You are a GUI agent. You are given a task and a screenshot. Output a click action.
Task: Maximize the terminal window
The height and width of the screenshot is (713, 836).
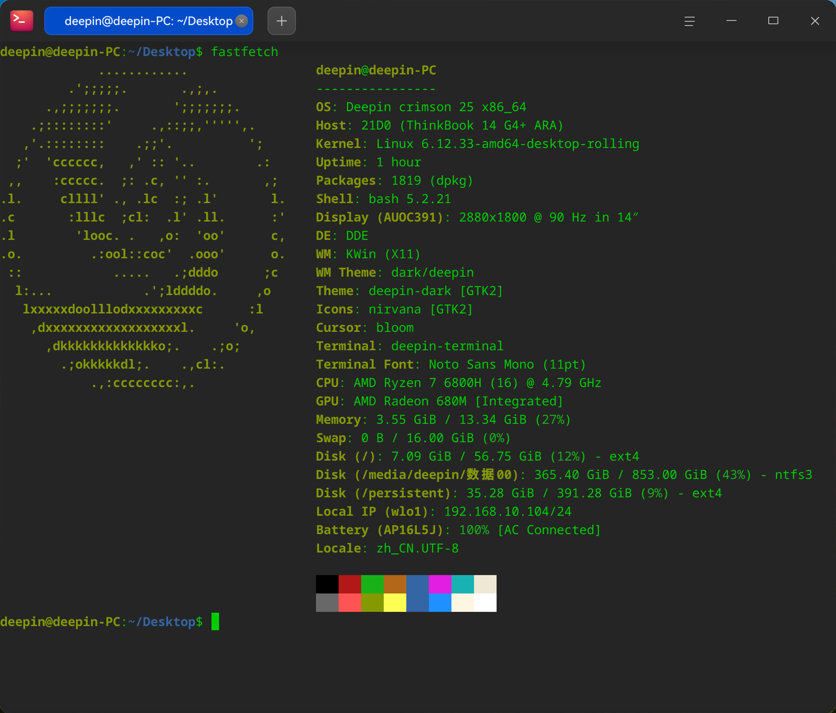point(773,21)
